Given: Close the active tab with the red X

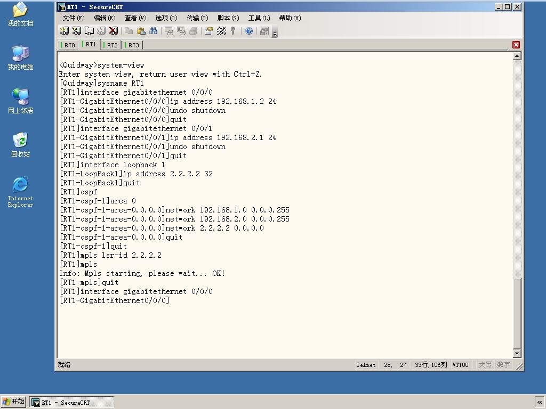Looking at the screenshot, I should point(516,45).
